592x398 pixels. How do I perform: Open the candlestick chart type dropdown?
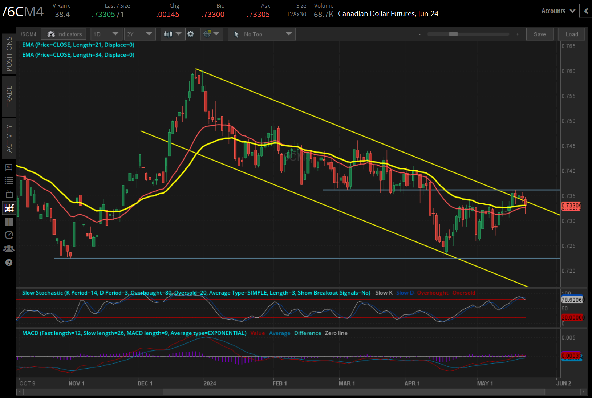[x=173, y=34]
